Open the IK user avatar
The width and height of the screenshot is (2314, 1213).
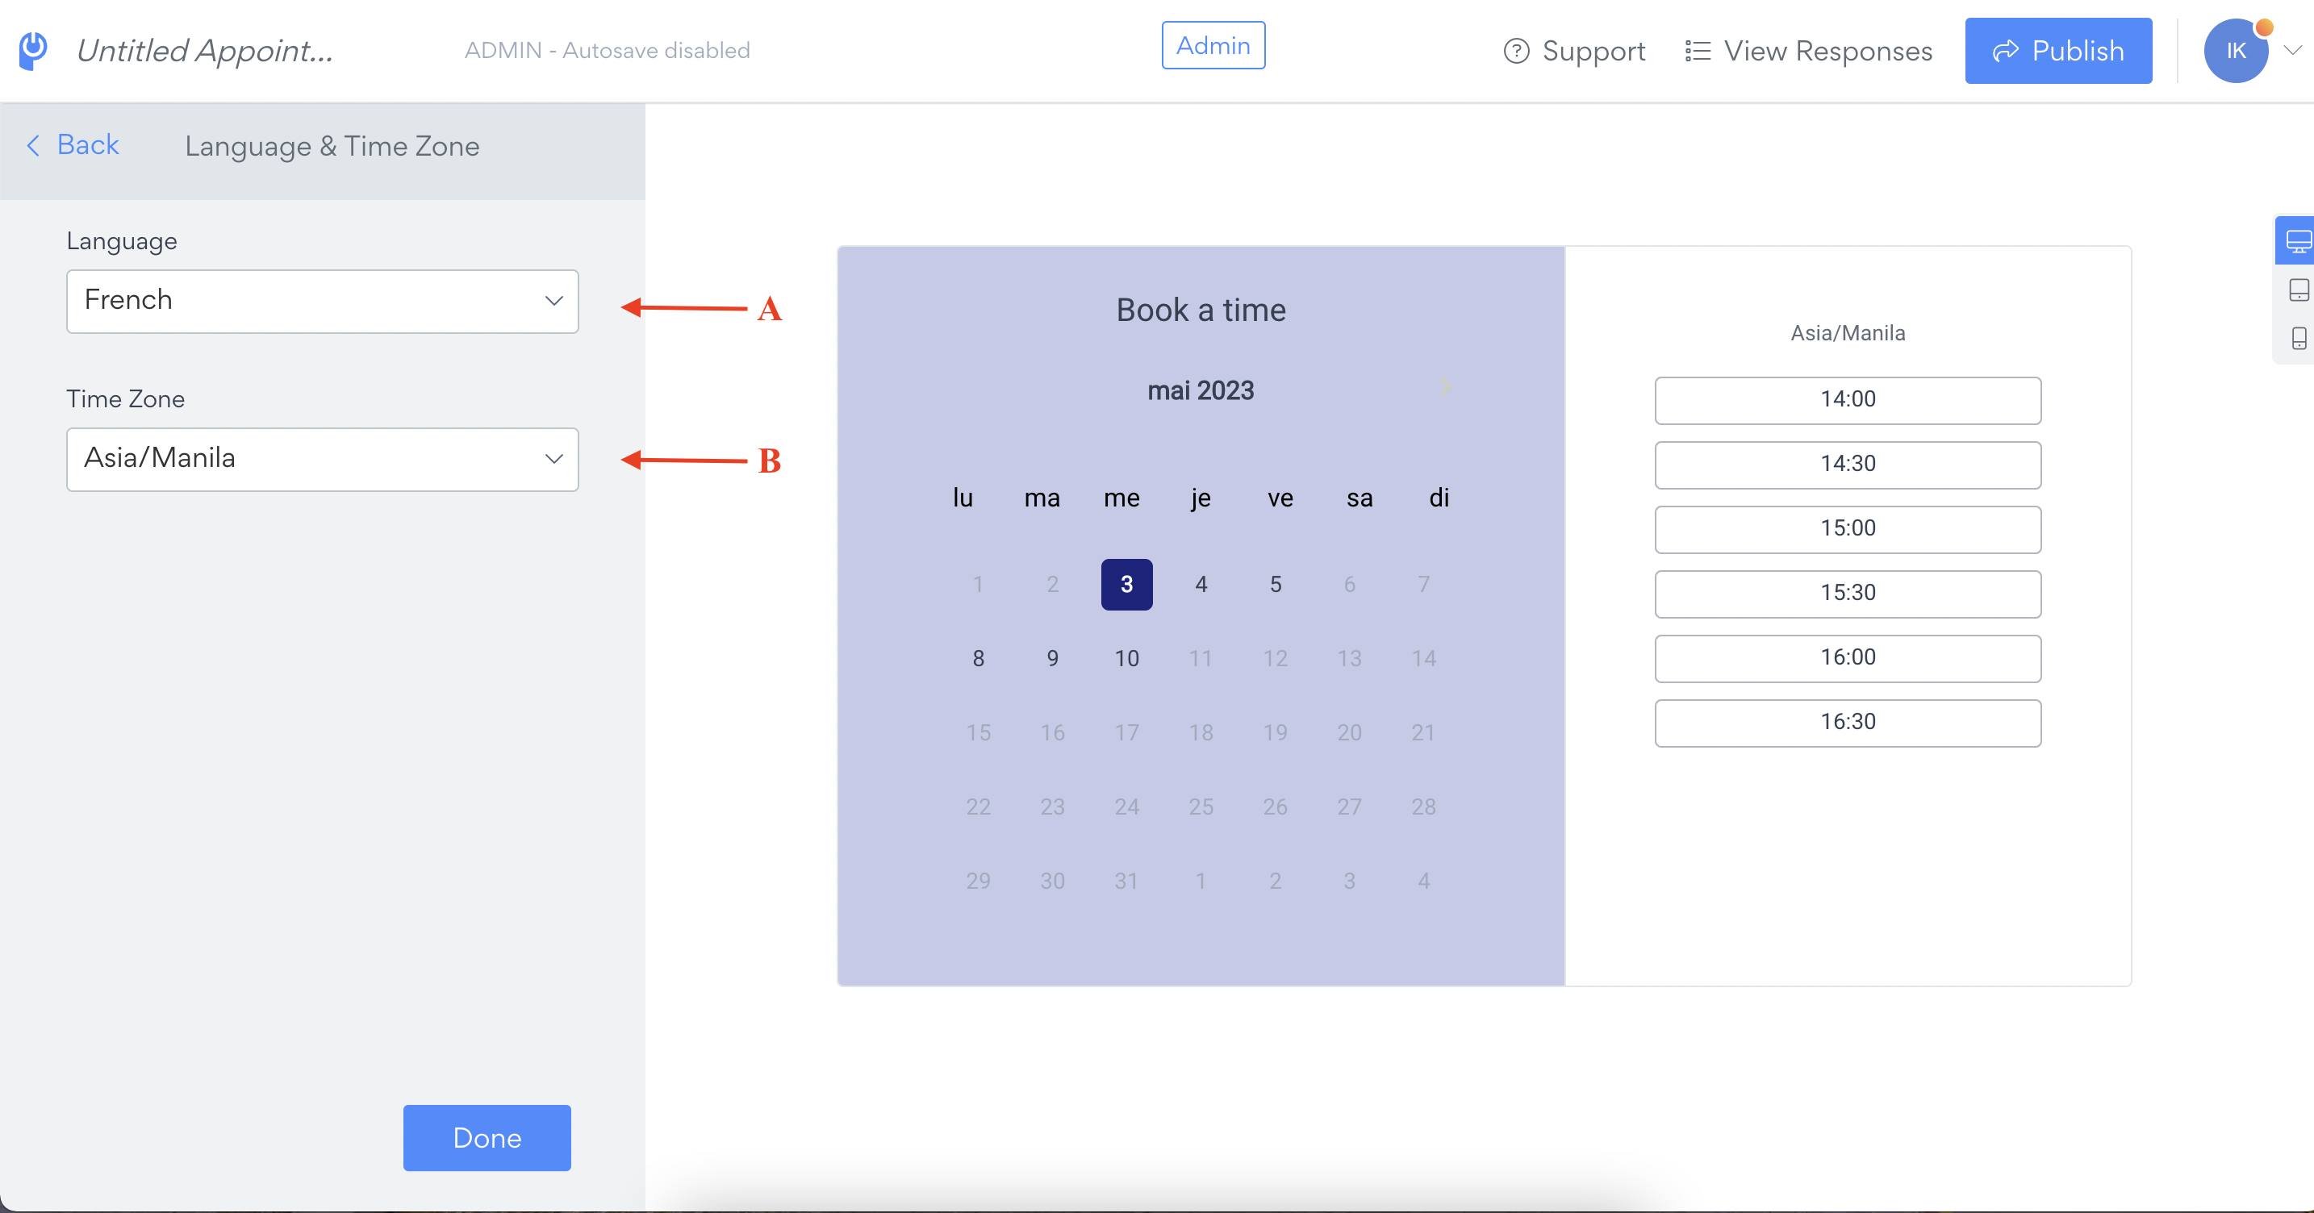point(2236,51)
